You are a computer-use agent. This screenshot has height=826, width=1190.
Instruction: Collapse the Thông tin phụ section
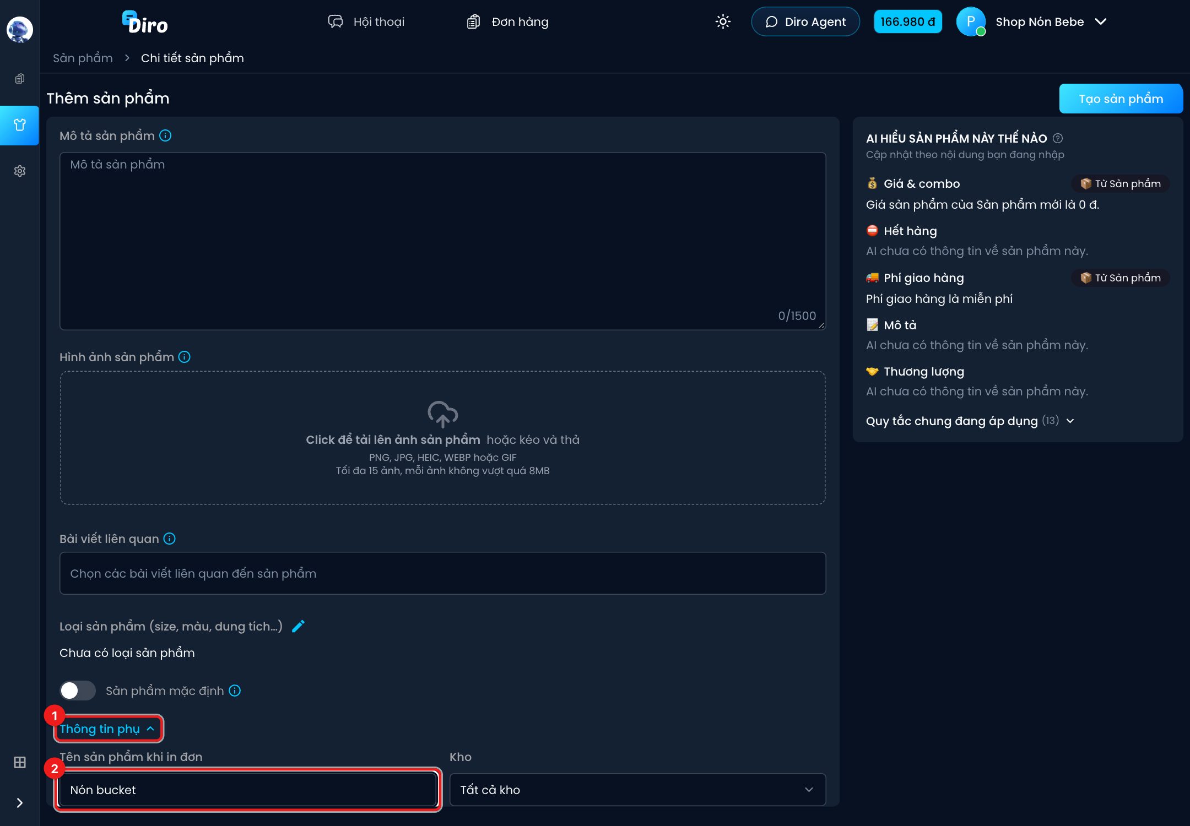point(107,729)
